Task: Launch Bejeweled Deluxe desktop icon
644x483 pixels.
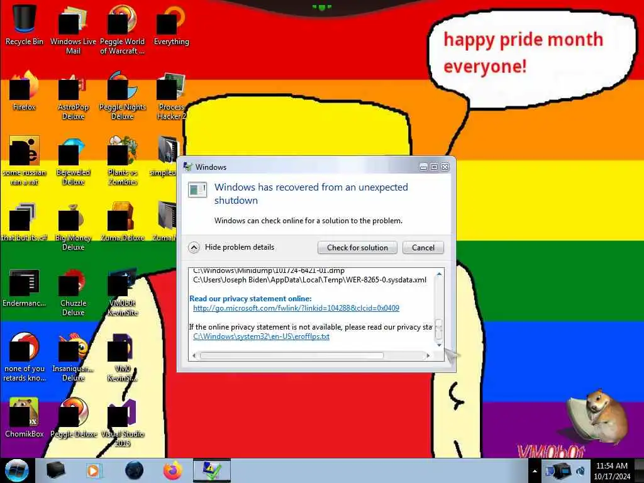Action: pos(73,161)
